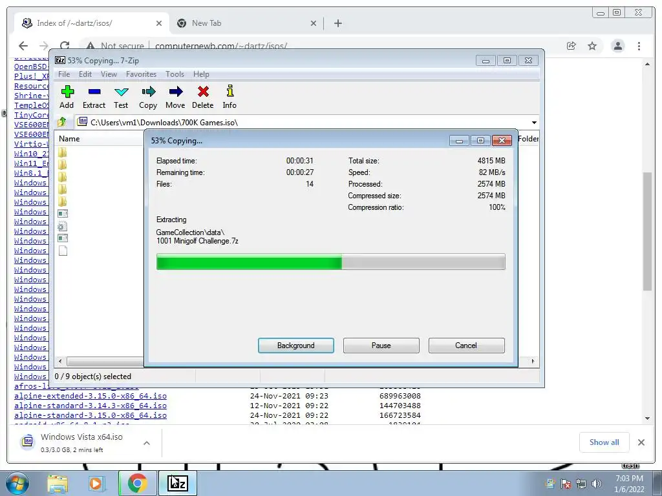The image size is (662, 496).
Task: Go back in Chrome
Action: [23, 46]
